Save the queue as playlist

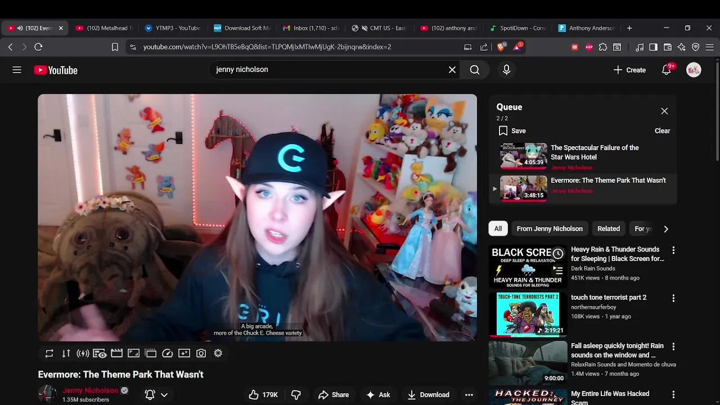point(512,131)
